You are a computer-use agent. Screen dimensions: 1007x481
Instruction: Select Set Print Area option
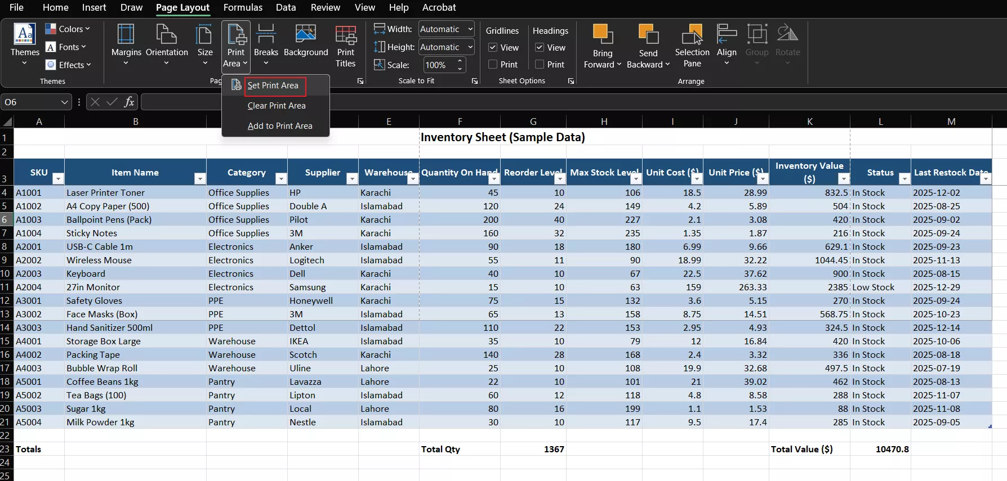click(x=273, y=86)
